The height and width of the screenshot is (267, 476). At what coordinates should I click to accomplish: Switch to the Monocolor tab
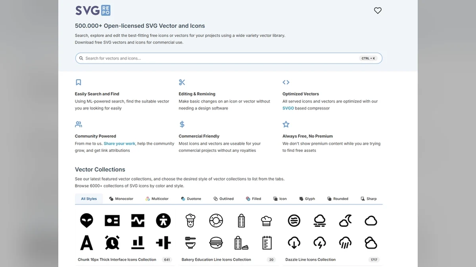click(121, 199)
